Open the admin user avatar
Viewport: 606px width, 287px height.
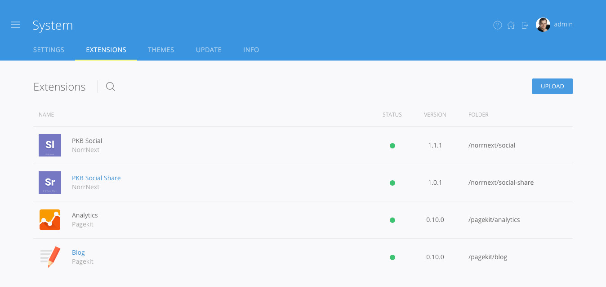point(543,25)
